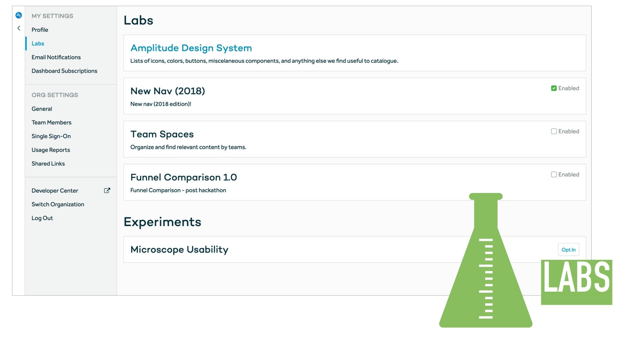
Task: Open the Profile settings page
Action: tap(40, 30)
